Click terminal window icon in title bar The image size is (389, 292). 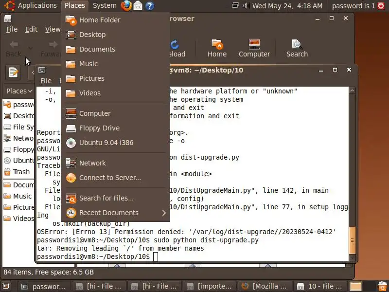42,70
